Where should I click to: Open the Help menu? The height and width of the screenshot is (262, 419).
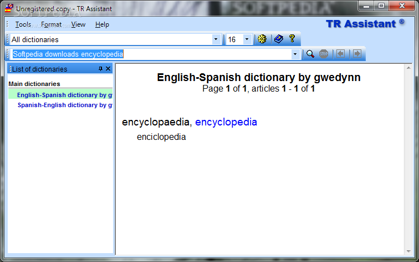(x=102, y=24)
